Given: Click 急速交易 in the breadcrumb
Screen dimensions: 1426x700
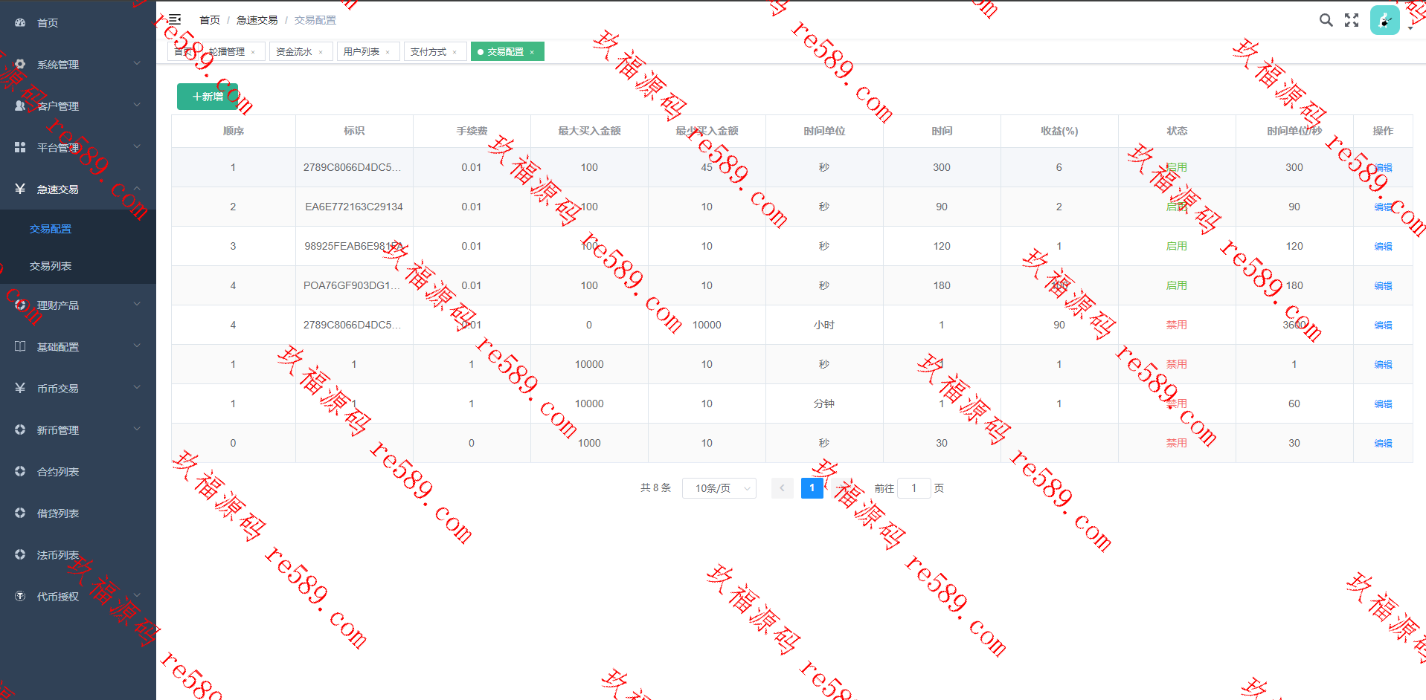Looking at the screenshot, I should point(257,20).
